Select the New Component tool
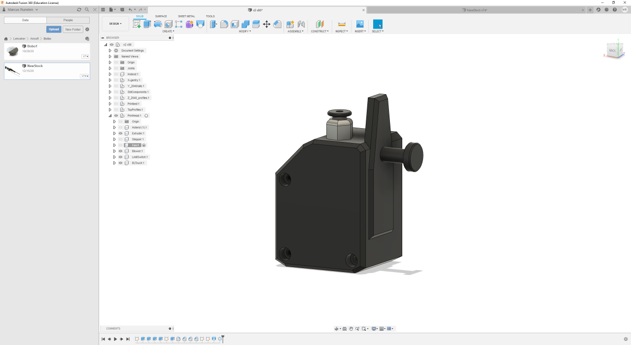This screenshot has width=631, height=345. (290, 24)
